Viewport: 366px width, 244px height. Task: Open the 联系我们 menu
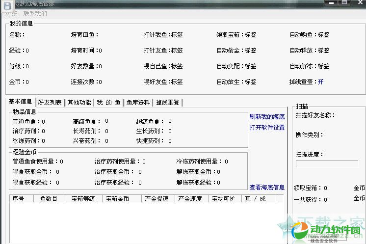(x=35, y=14)
